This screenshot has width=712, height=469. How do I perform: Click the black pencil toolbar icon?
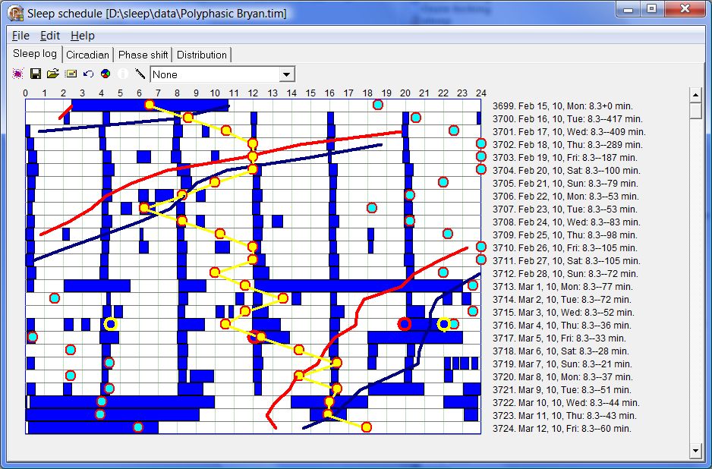tap(140, 74)
